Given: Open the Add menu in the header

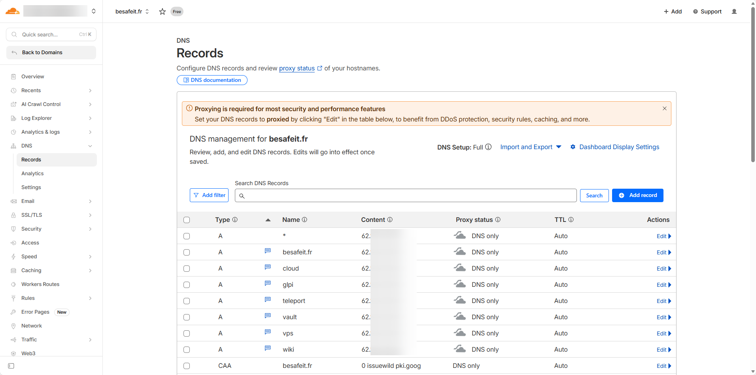Looking at the screenshot, I should coord(673,11).
